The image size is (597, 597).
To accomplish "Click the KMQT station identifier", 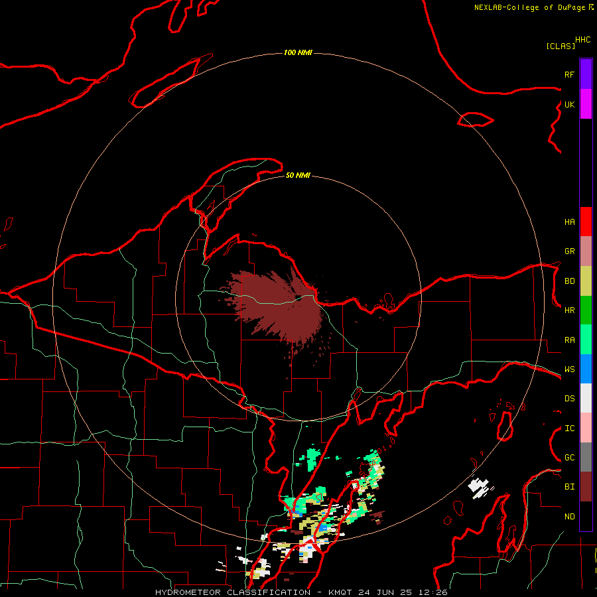I will (x=340, y=592).
